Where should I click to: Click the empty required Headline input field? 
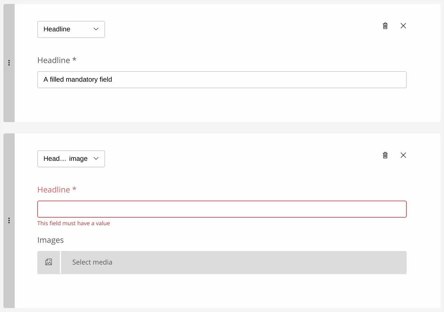point(222,209)
